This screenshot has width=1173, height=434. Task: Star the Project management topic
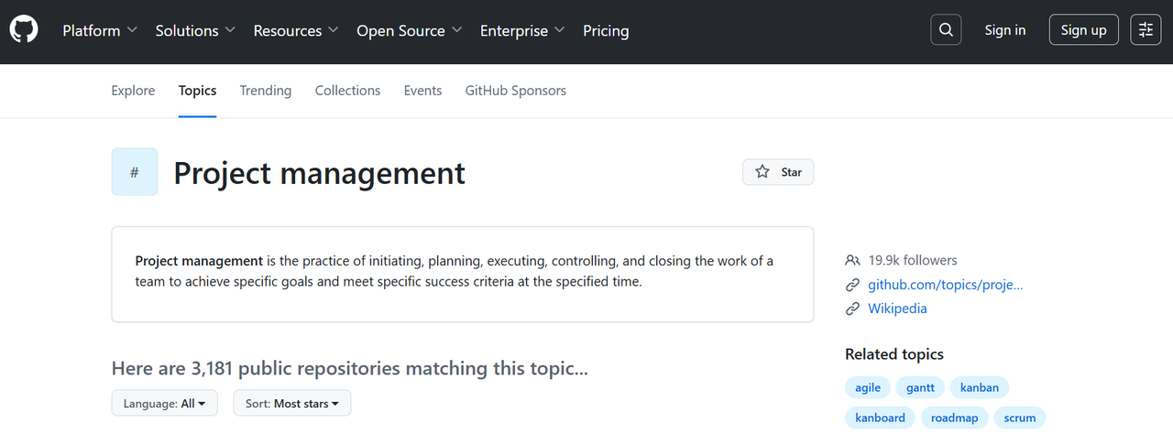pyautogui.click(x=778, y=172)
